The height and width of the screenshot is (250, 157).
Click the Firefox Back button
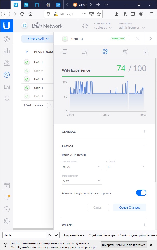coord(5,14)
